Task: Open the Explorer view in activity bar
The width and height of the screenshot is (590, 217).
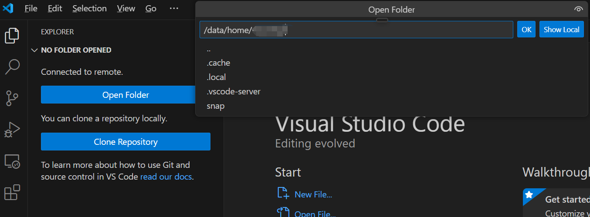Action: 12,36
